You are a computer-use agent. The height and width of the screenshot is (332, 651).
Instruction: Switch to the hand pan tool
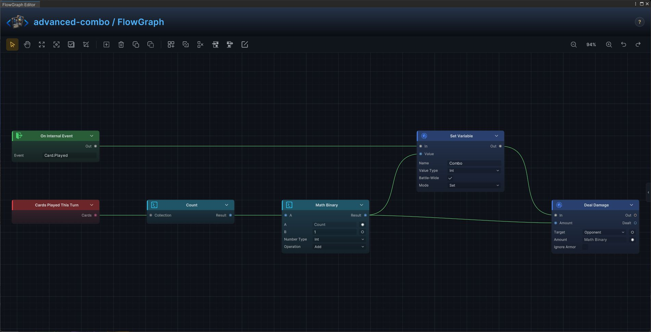(x=27, y=44)
